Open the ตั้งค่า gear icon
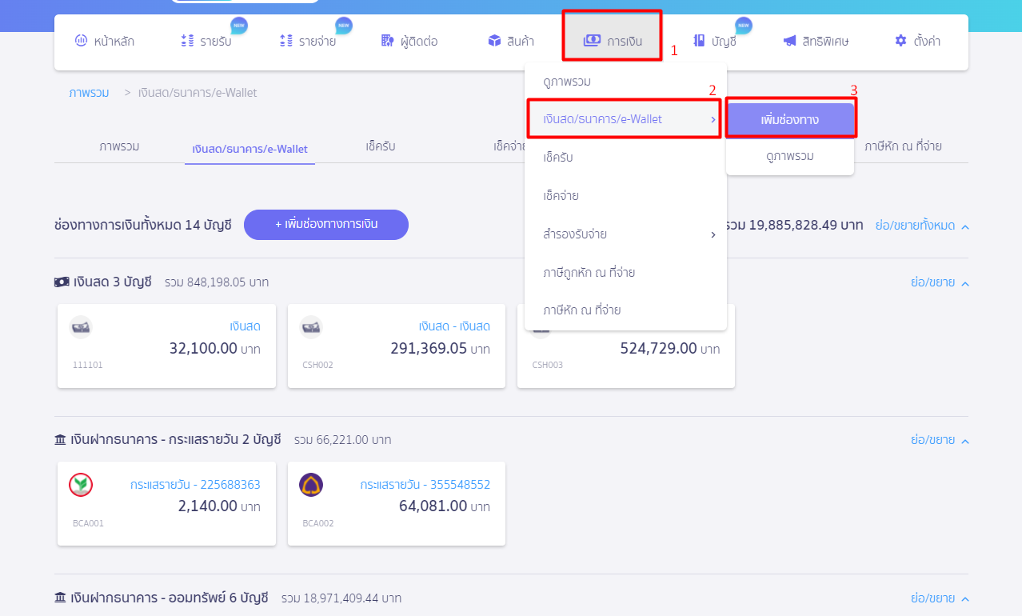The image size is (1022, 616). (x=901, y=41)
